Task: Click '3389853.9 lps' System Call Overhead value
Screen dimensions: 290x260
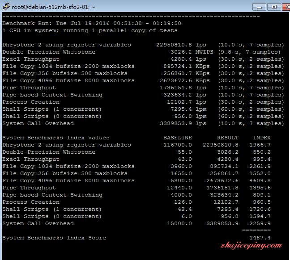Action: [x=183, y=124]
